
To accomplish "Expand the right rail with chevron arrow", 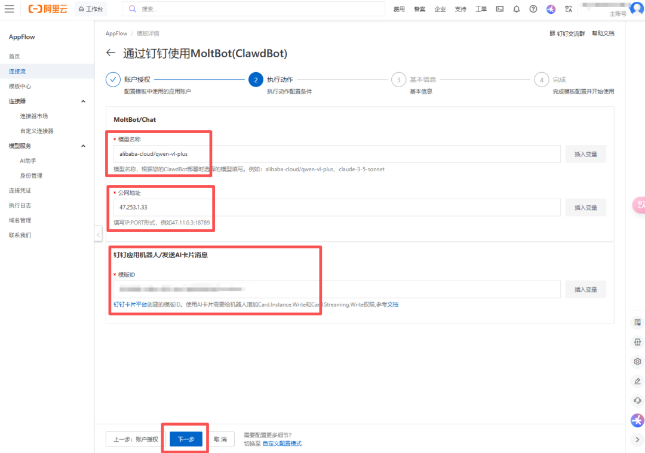I will pyautogui.click(x=638, y=439).
